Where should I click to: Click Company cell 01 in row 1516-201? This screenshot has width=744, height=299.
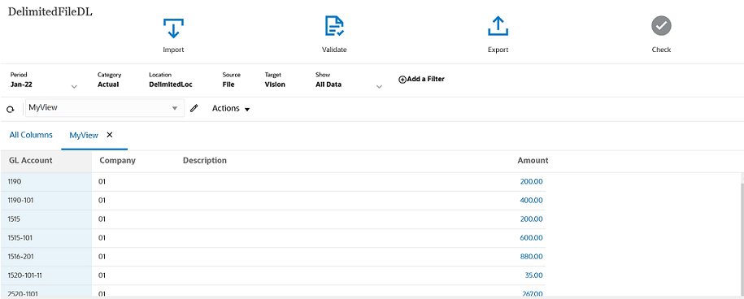coord(102,257)
